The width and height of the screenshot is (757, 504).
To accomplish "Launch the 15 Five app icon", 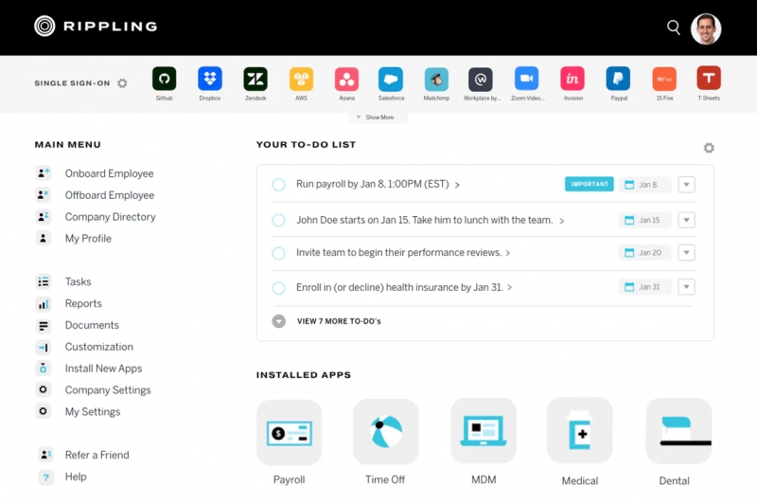I will [664, 79].
